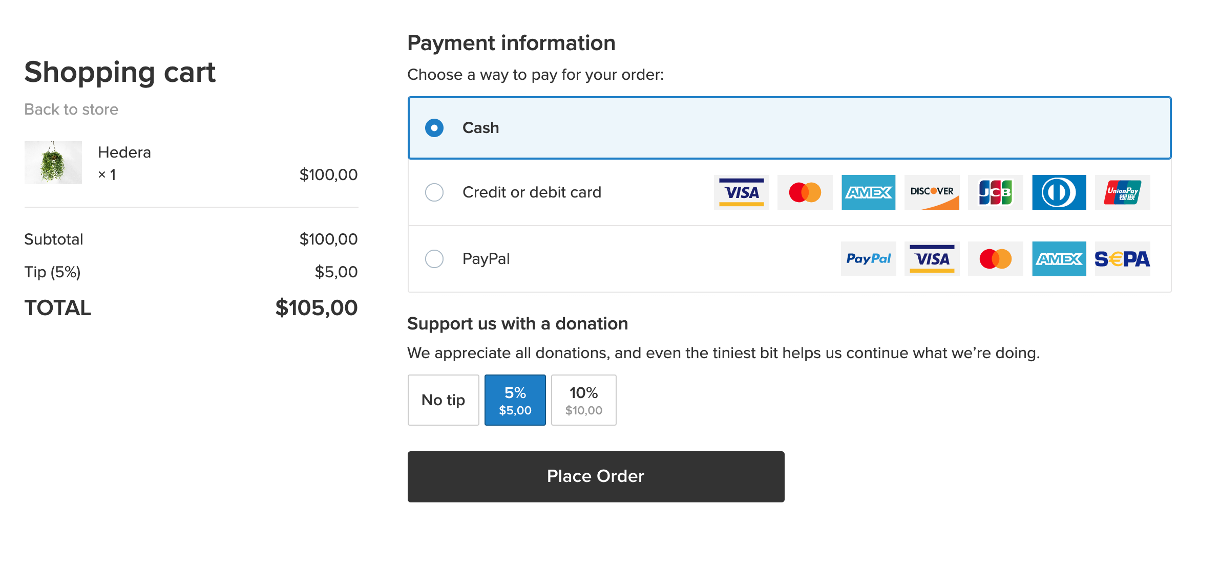The image size is (1220, 573).
Task: Select the Cash payment radio button
Action: tap(434, 128)
